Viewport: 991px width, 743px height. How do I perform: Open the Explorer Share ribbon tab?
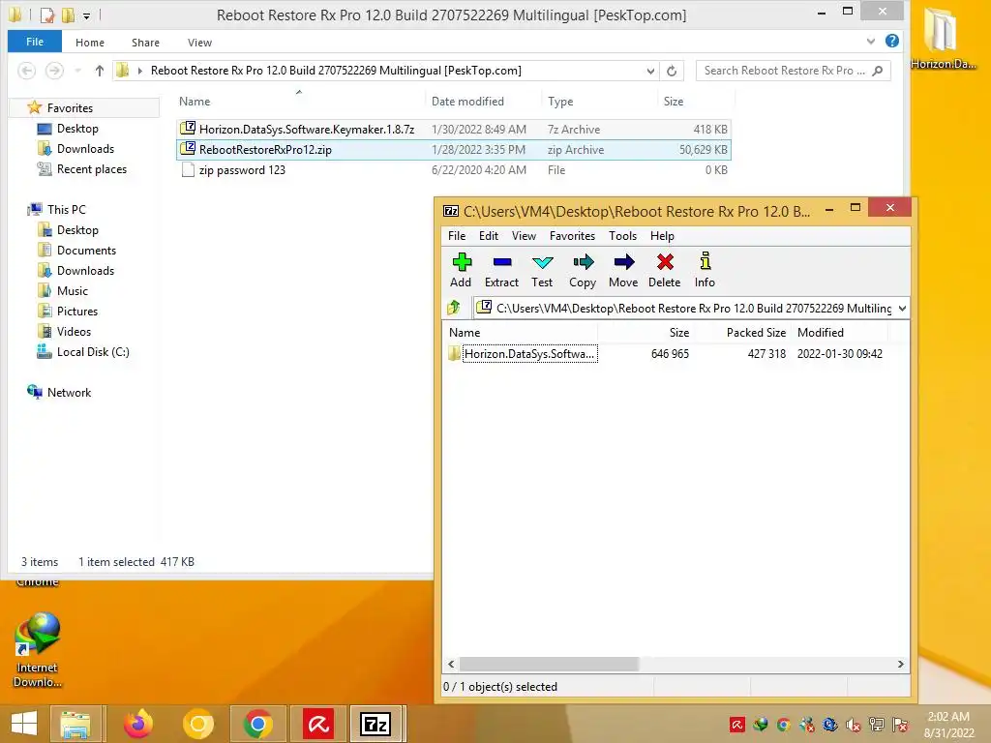pyautogui.click(x=145, y=43)
